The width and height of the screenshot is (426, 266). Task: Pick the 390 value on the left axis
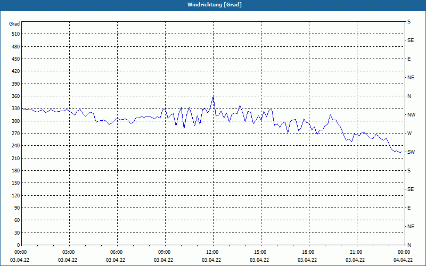tap(16, 84)
